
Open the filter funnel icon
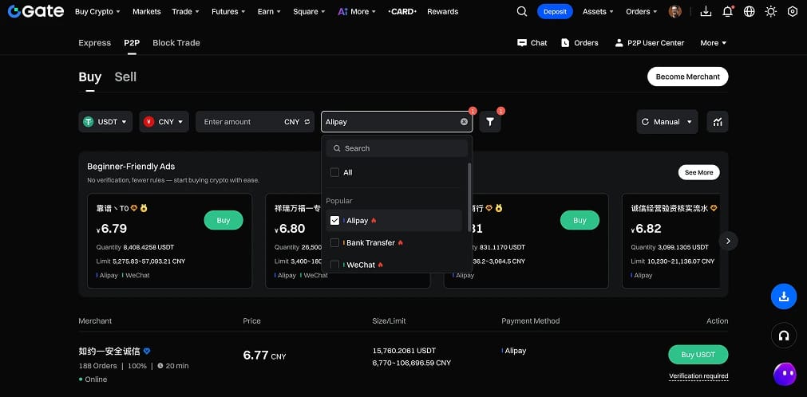[490, 122]
